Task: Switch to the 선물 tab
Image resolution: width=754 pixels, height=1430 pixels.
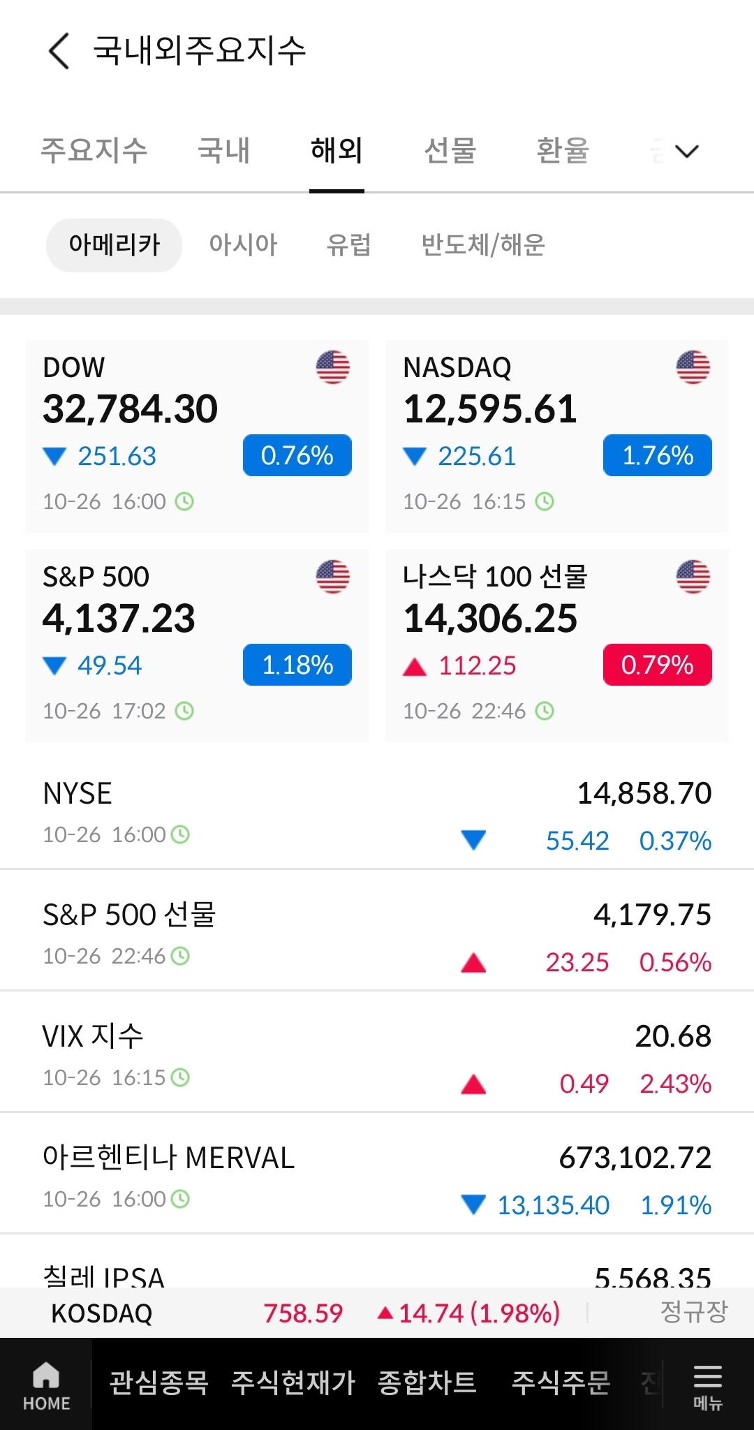Action: pyautogui.click(x=450, y=151)
